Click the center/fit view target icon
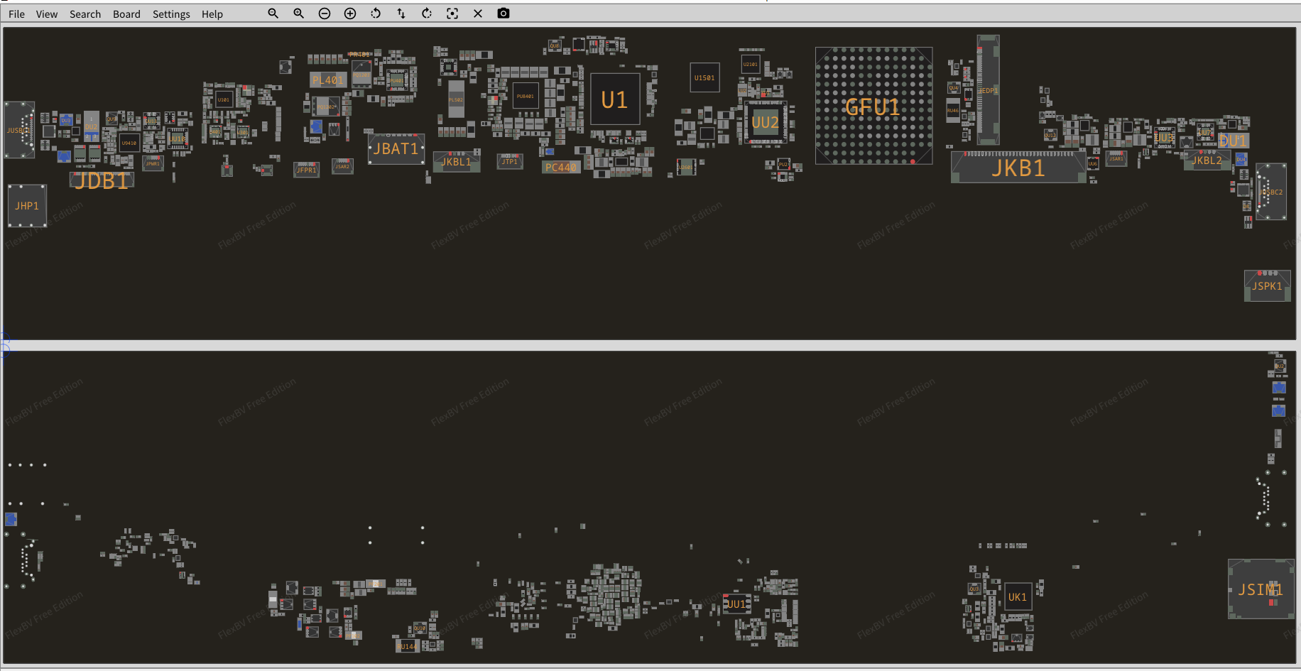1301x671 pixels. tap(452, 13)
